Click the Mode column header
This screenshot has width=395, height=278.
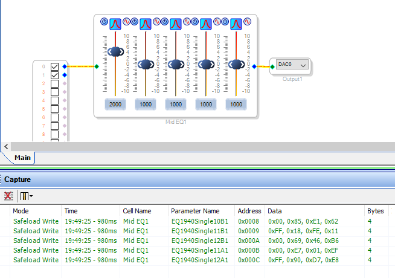[x=36, y=211]
